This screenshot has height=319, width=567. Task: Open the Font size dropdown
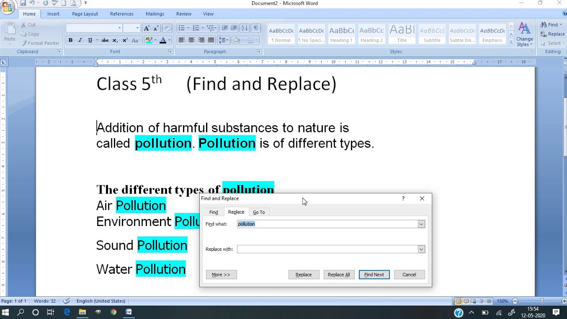point(137,28)
